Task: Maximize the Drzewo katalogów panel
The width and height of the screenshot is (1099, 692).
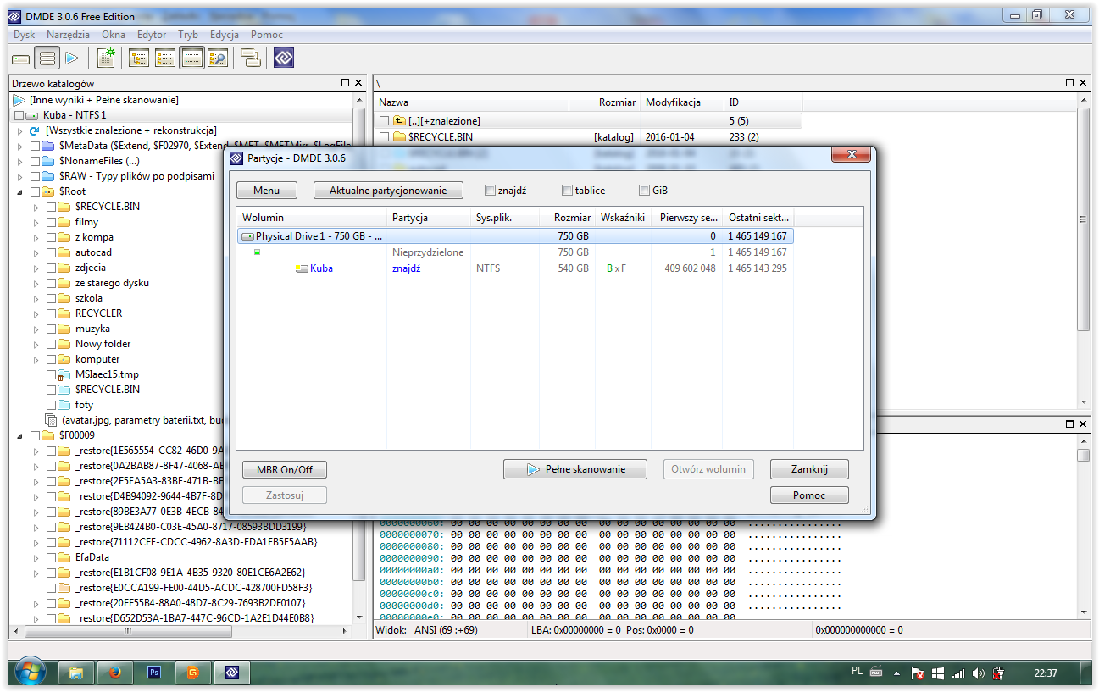Action: click(x=345, y=83)
